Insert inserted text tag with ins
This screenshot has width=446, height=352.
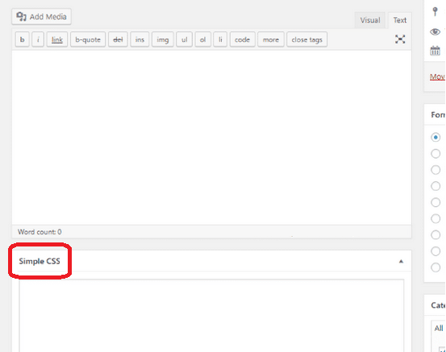coord(140,39)
